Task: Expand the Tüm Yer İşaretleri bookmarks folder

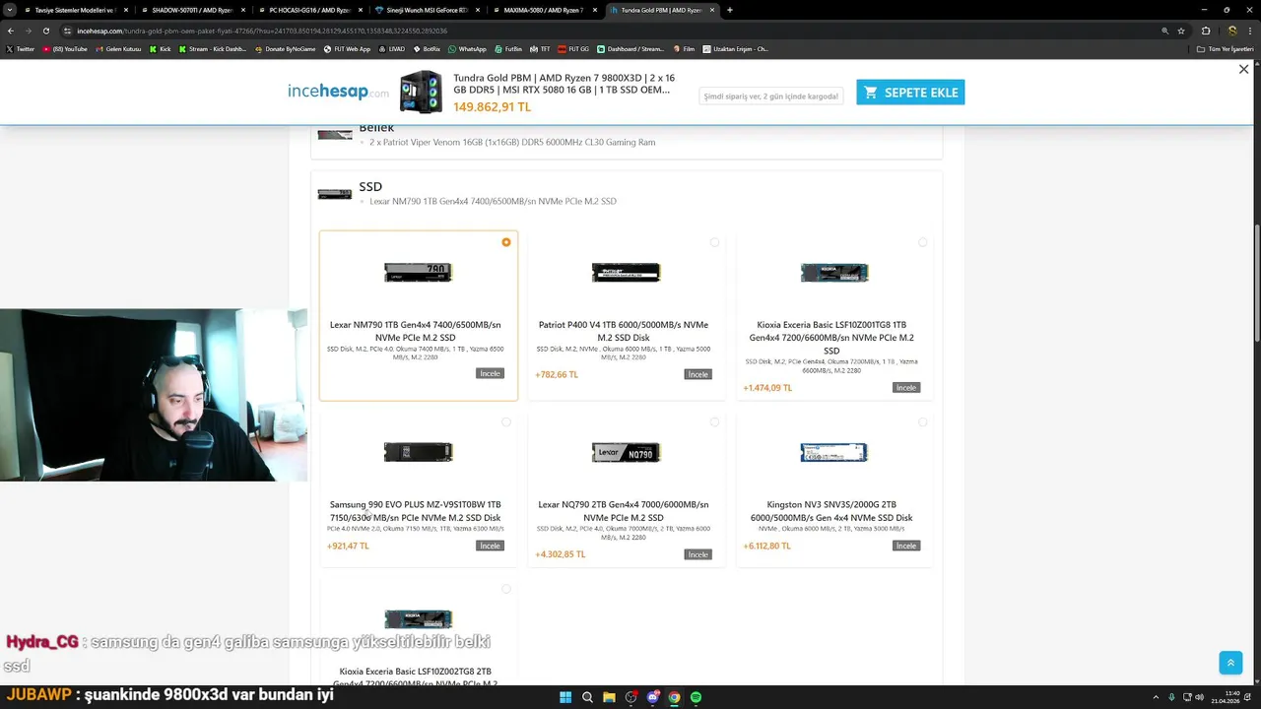Action: coord(1225,48)
